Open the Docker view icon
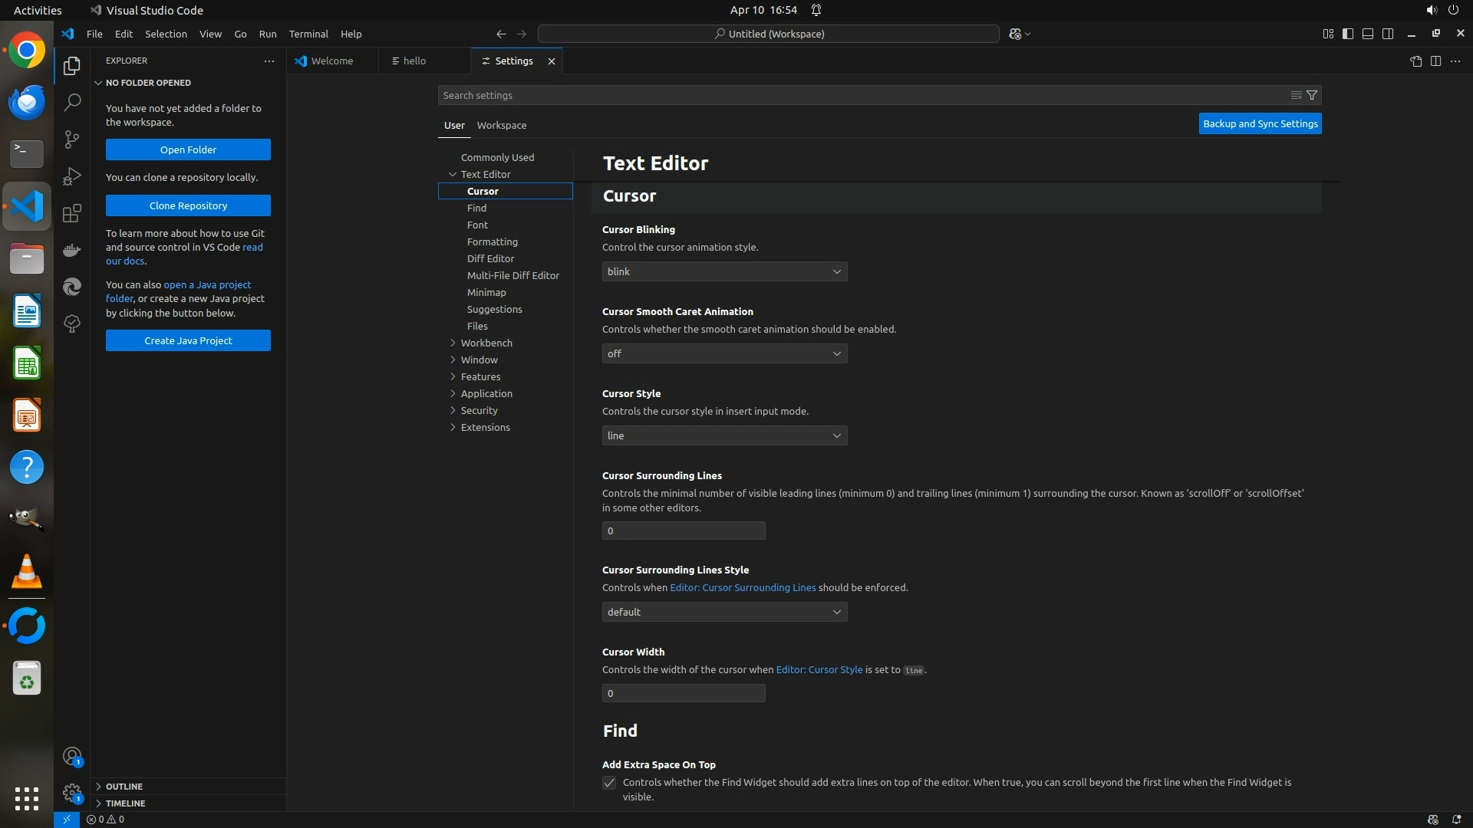 [x=72, y=250]
